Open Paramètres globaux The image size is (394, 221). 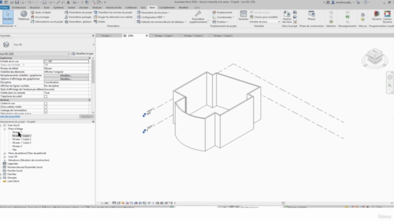78,22
